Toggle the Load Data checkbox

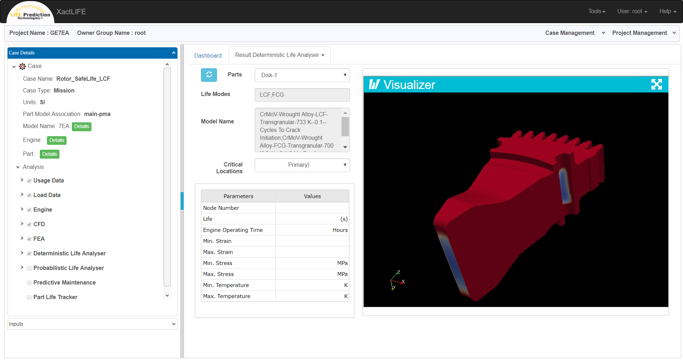pos(29,195)
